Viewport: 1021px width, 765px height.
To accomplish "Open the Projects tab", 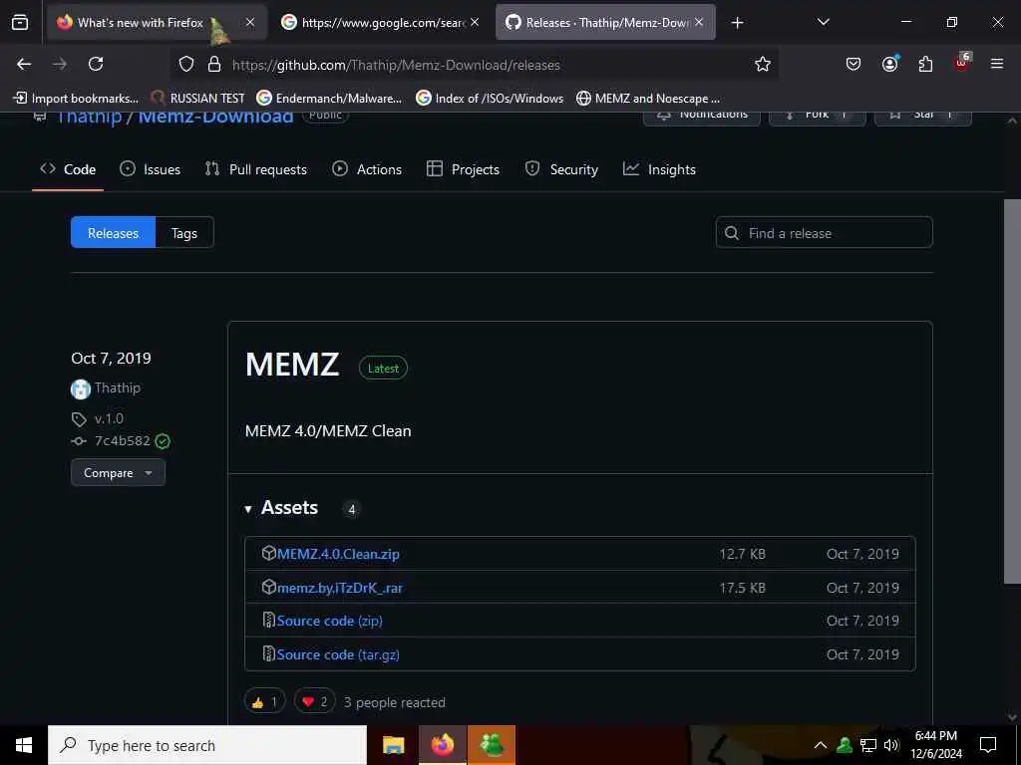I will (463, 169).
